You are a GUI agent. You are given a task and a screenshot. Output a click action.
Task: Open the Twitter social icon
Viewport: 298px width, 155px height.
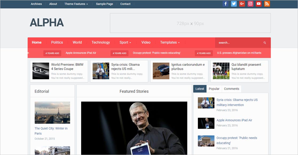pyautogui.click(x=234, y=4)
